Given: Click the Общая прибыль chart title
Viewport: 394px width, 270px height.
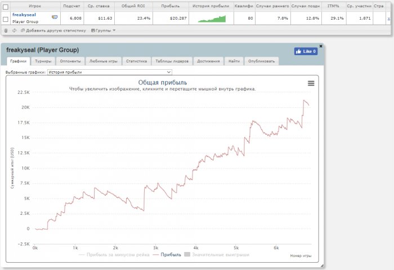Looking at the screenshot, I should tap(163, 82).
